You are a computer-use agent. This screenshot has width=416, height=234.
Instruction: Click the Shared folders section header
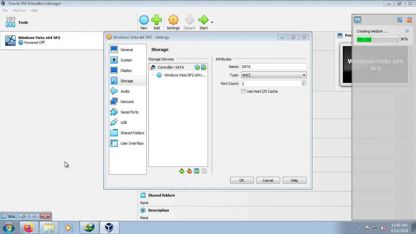coord(162,195)
